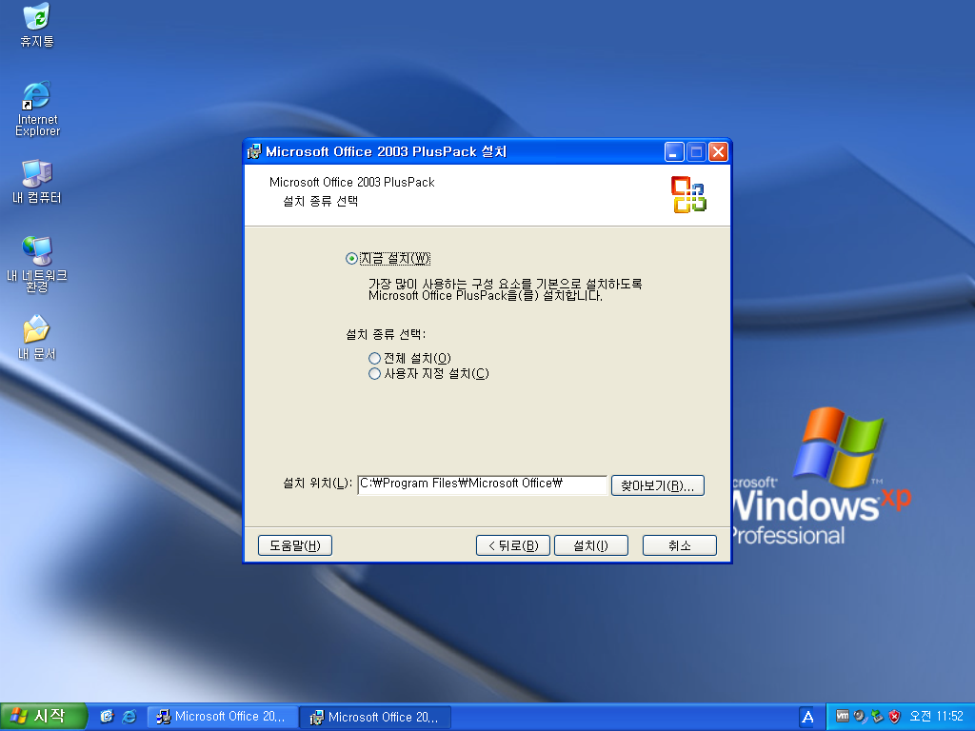This screenshot has height=731, width=975.
Task: Launch Internet Explorer from quick launch bar
Action: pos(129,716)
